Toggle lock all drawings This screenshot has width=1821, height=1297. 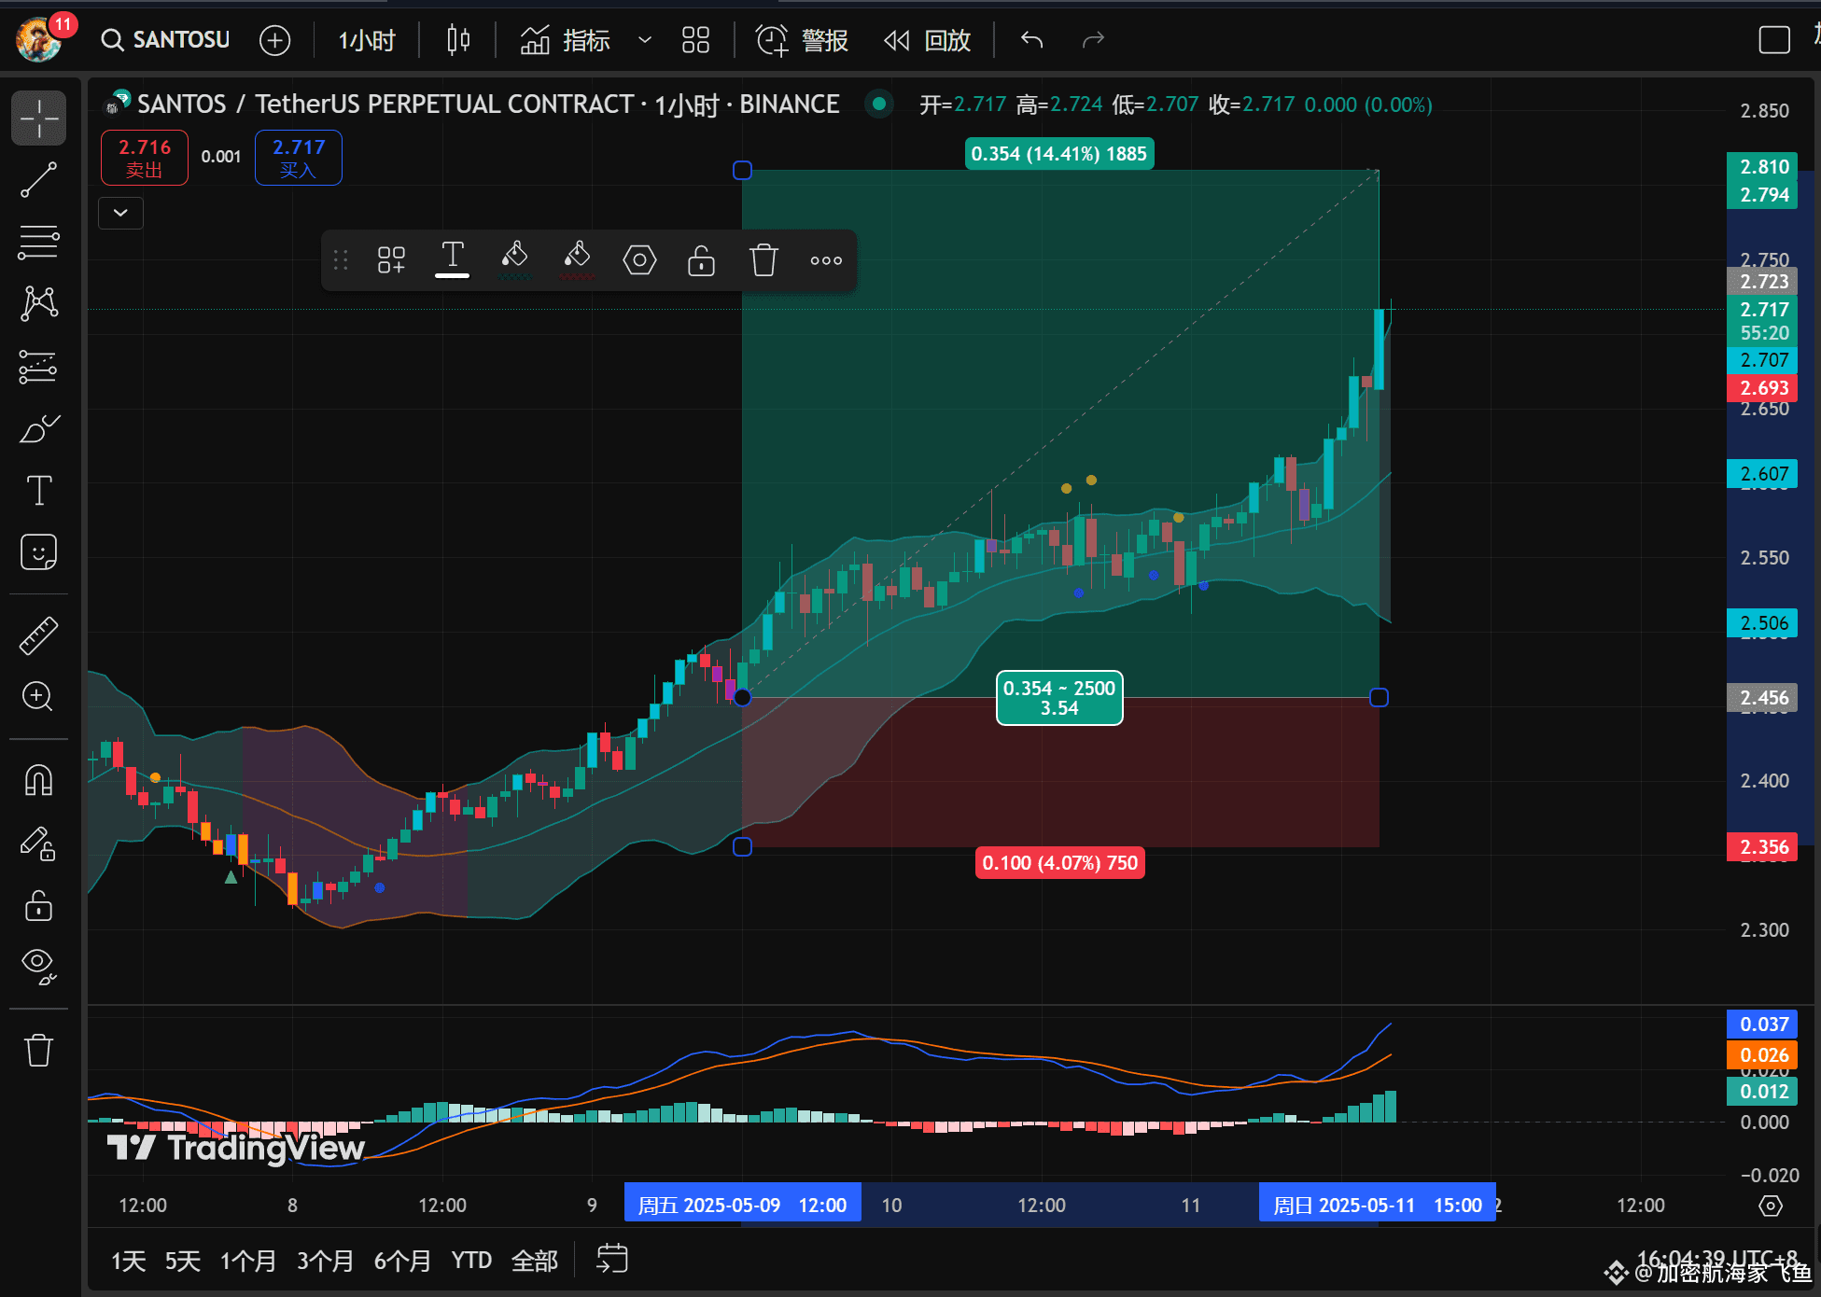(x=38, y=905)
